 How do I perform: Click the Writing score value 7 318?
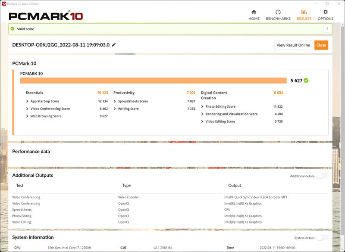(191, 109)
